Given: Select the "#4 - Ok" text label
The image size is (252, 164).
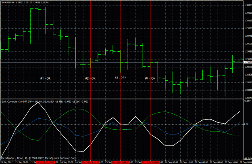Looking at the screenshot, I should point(150,78).
